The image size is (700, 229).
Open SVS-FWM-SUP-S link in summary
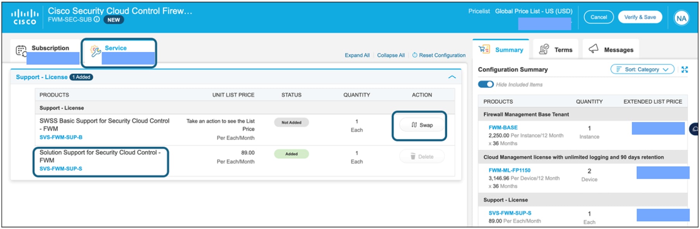510,213
